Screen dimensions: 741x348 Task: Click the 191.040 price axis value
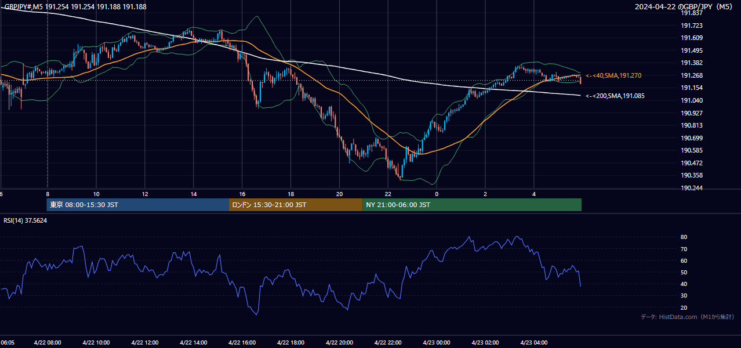point(691,100)
